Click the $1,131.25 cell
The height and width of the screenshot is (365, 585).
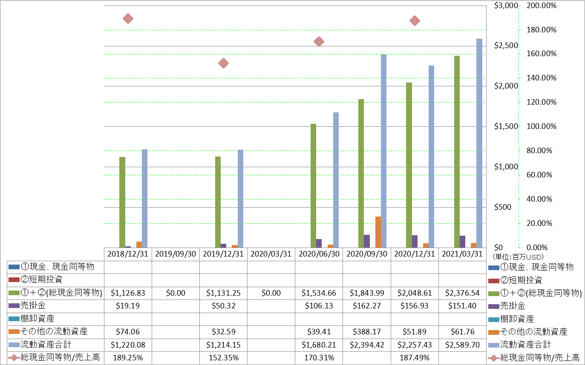click(x=223, y=293)
